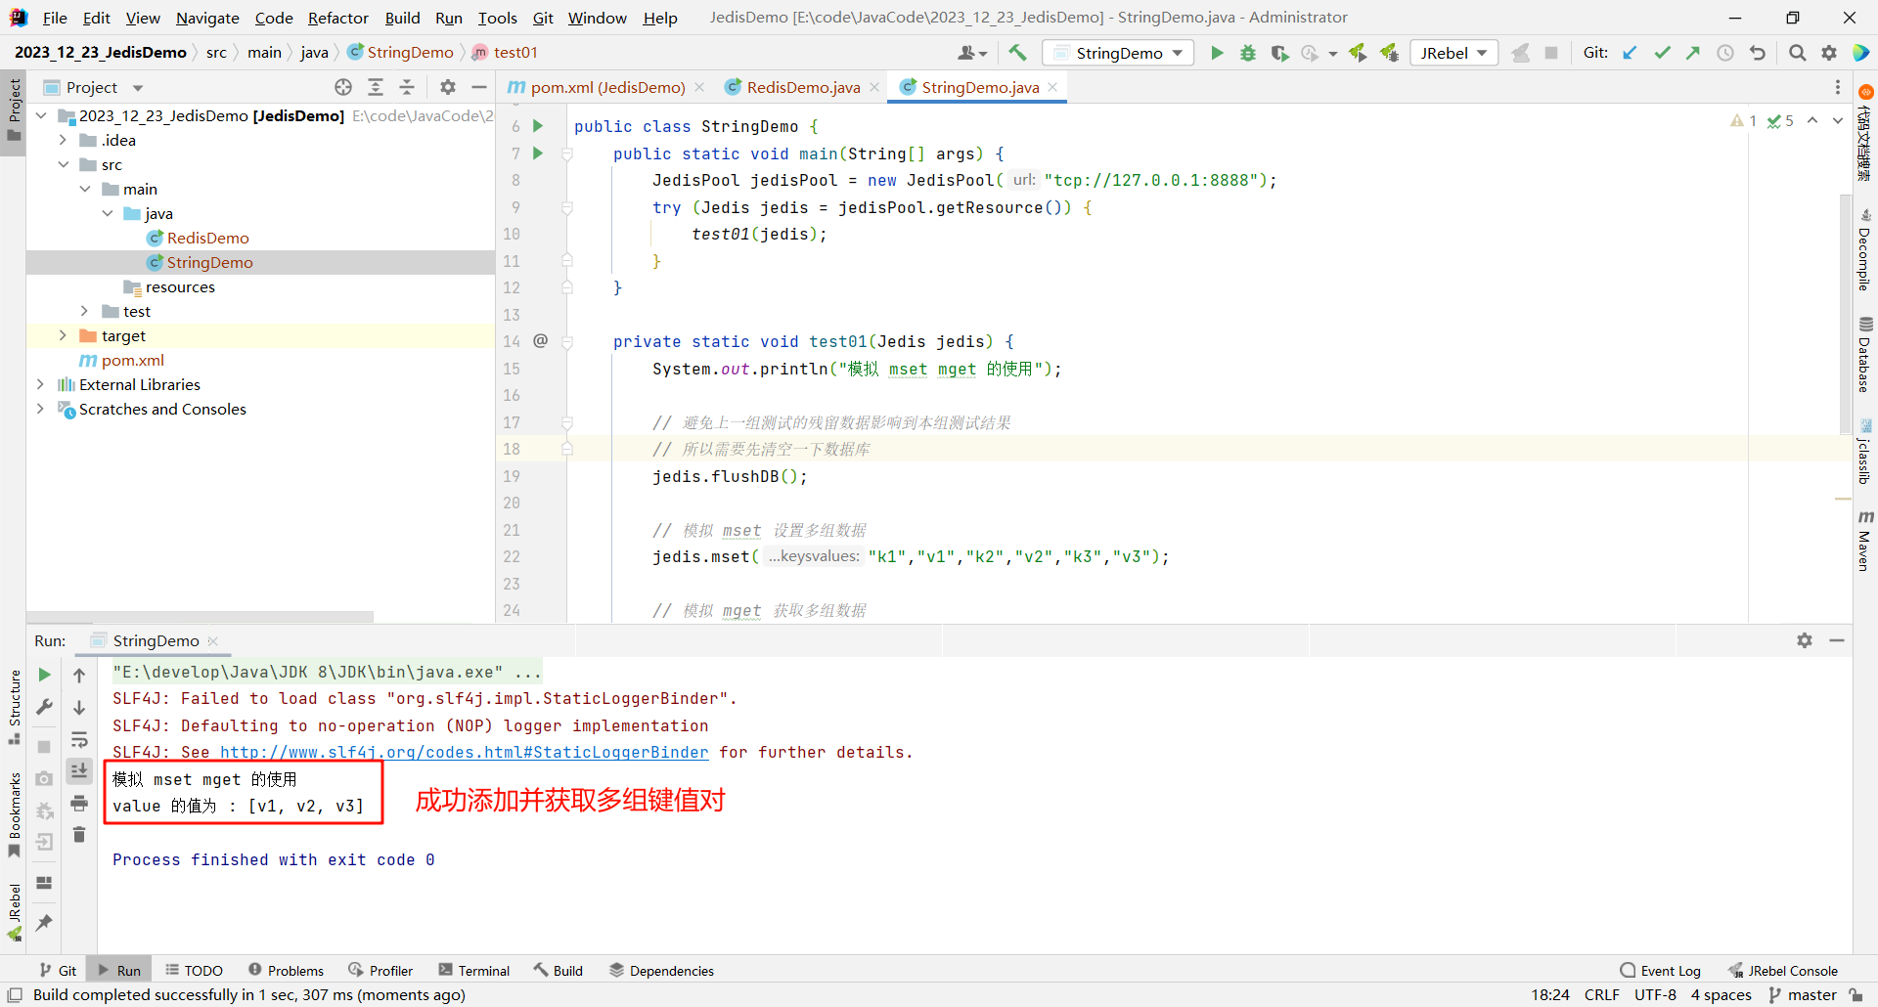Open IDE settings gear in main toolbar
This screenshot has height=1007, width=1878.
click(1829, 53)
